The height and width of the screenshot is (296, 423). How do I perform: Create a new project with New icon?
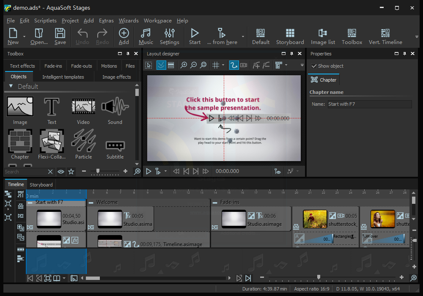13,36
